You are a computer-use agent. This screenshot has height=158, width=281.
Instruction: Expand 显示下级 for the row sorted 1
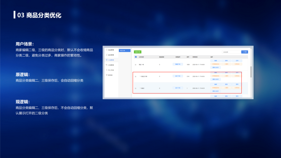tap(178, 88)
